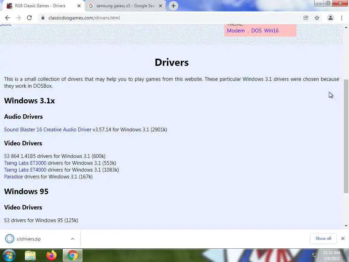Close the samsung galaxy s3 tab
This screenshot has width=349, height=262.
pos(161,6)
